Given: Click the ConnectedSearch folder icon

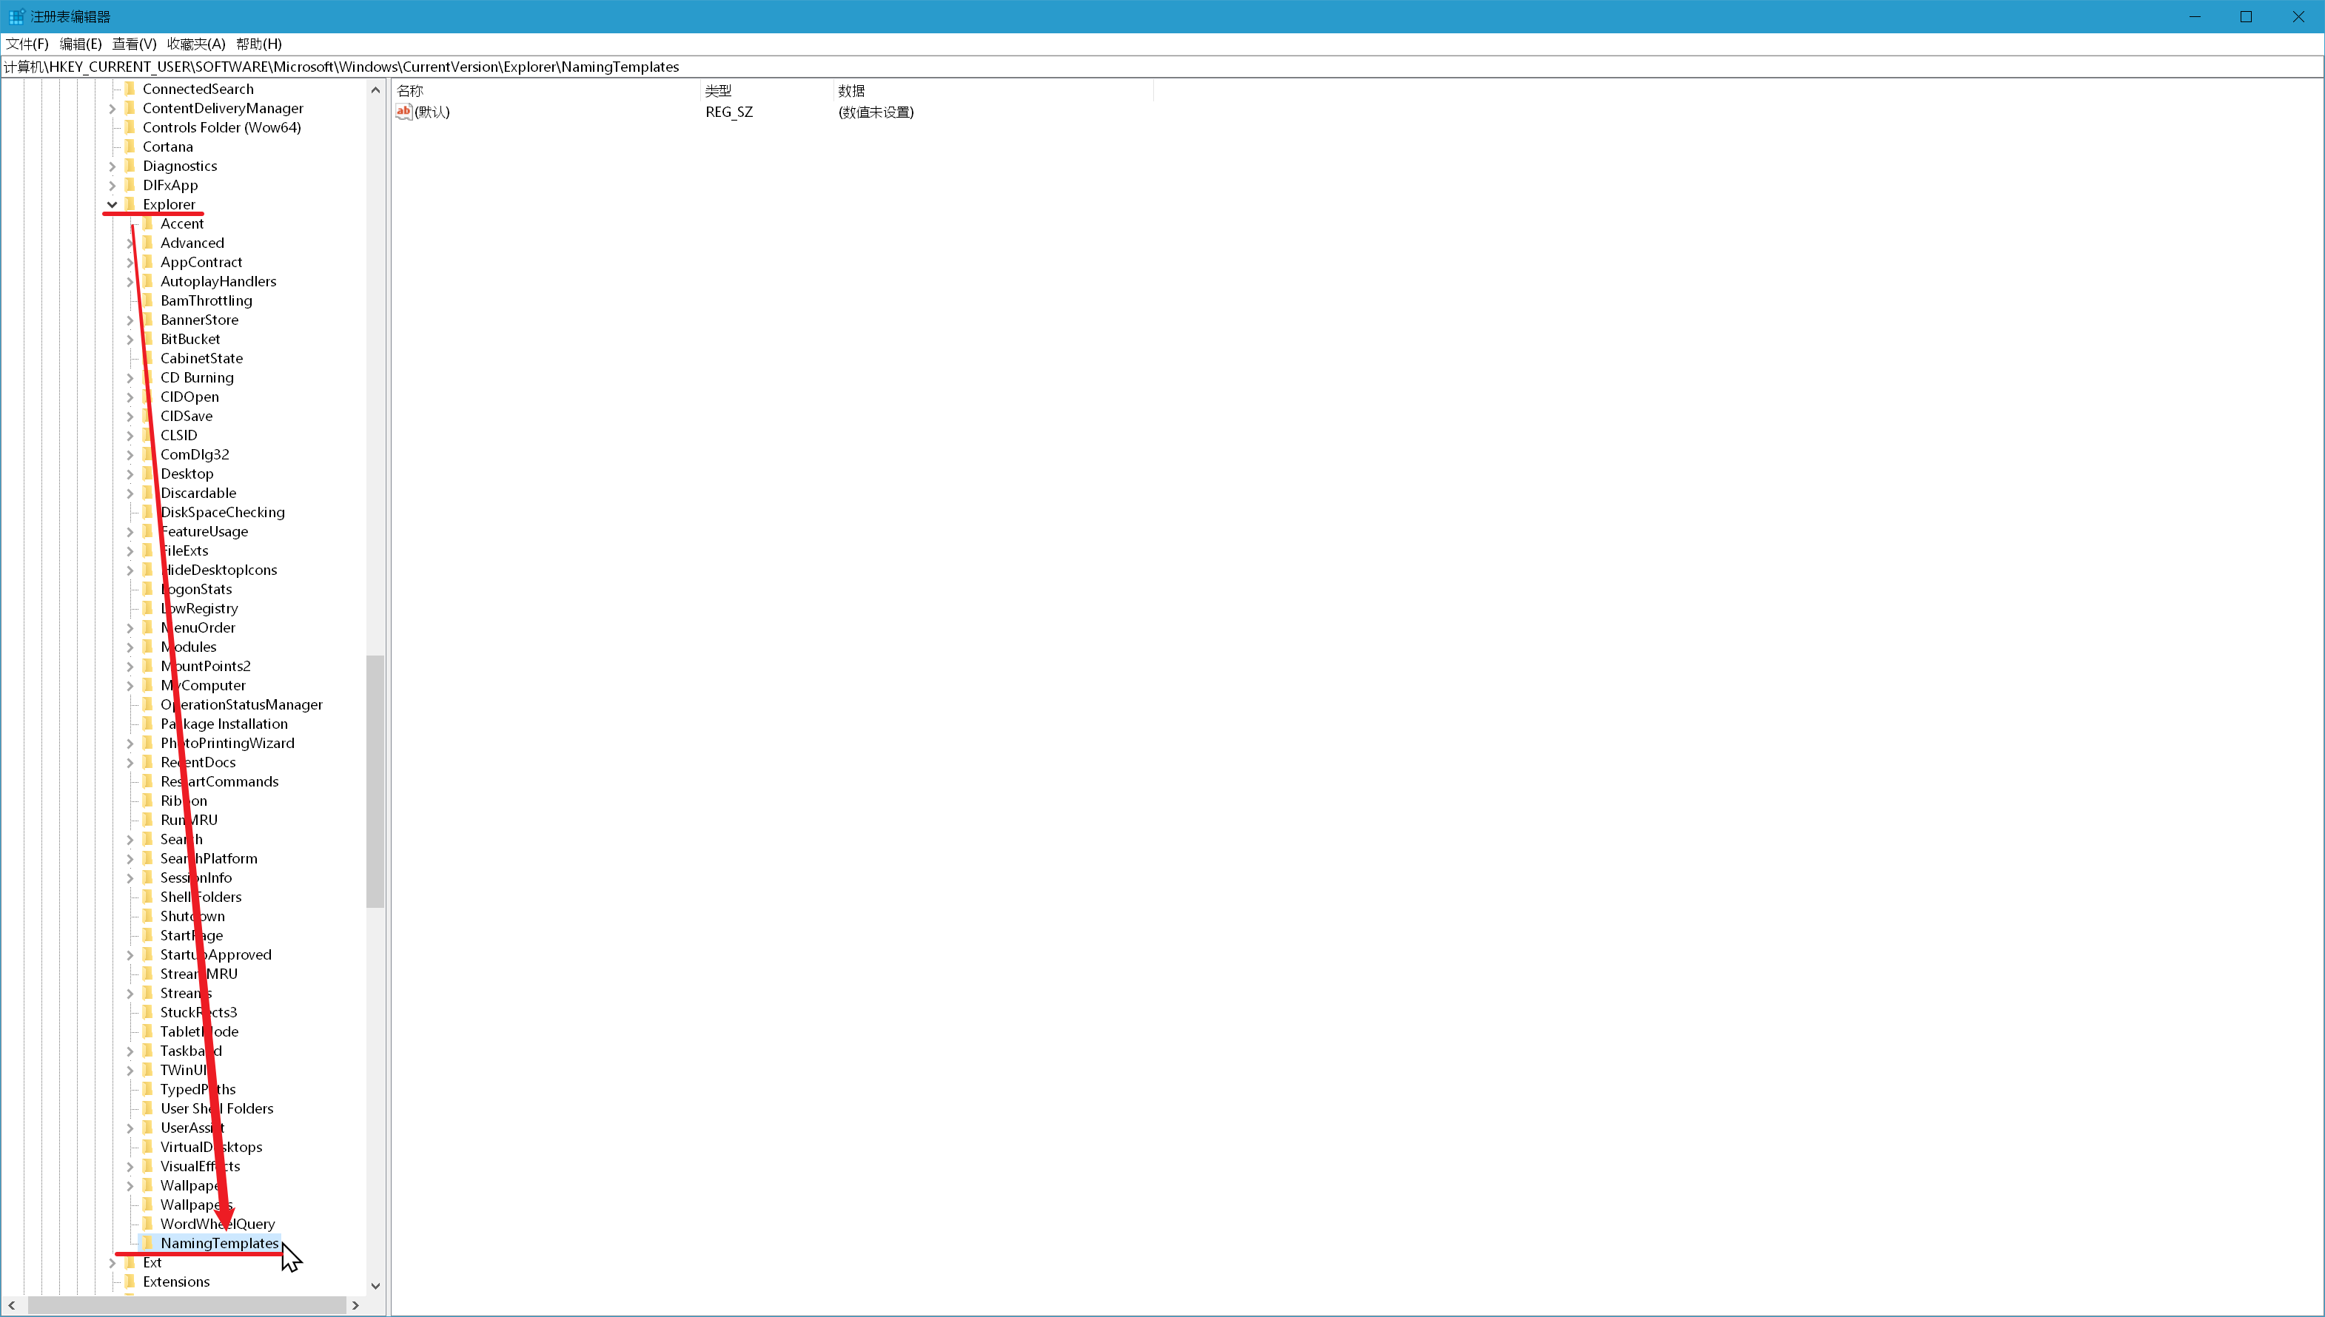Looking at the screenshot, I should (x=130, y=89).
